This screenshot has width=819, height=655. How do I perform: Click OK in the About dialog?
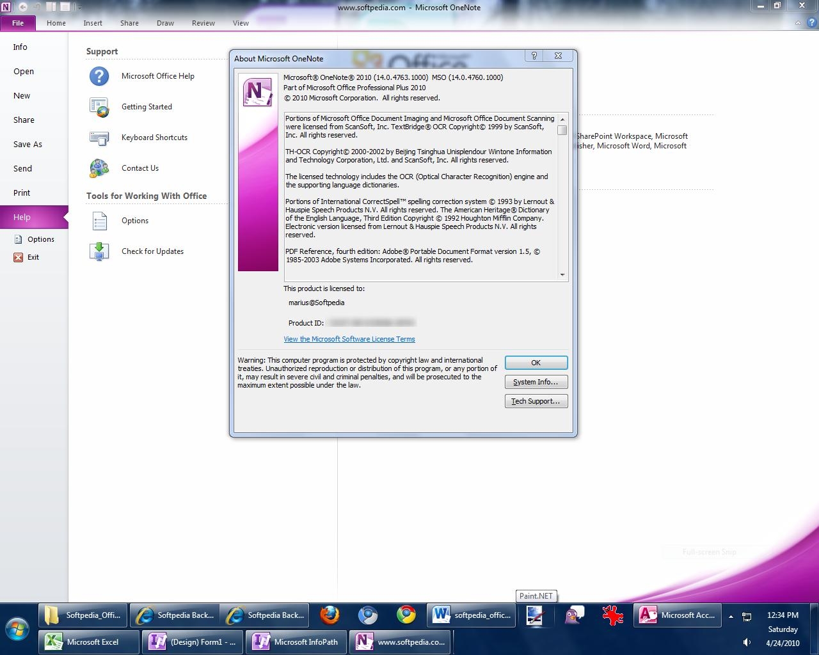pyautogui.click(x=536, y=363)
